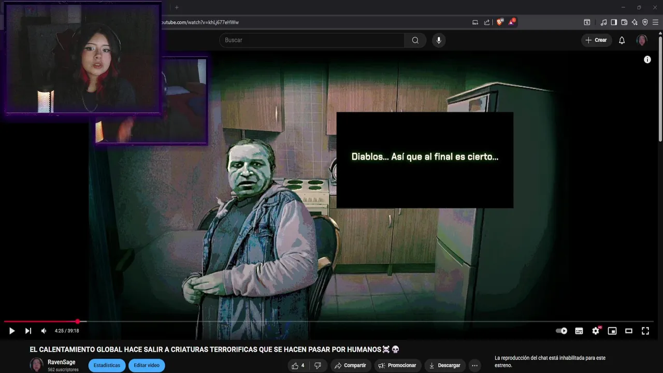
Task: Like the video with thumbs up
Action: 298,366
